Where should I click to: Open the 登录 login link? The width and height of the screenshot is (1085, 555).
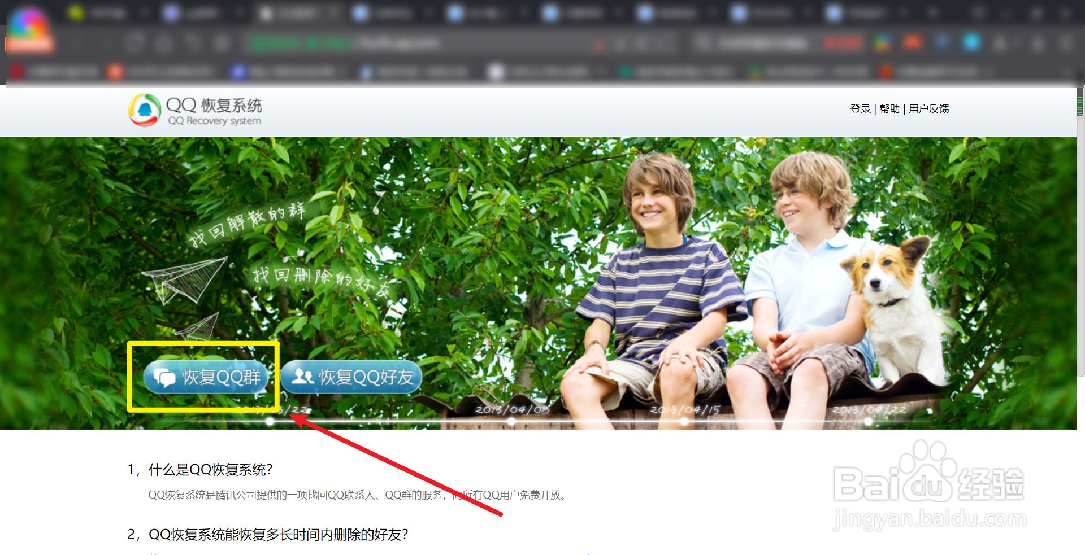click(x=860, y=109)
